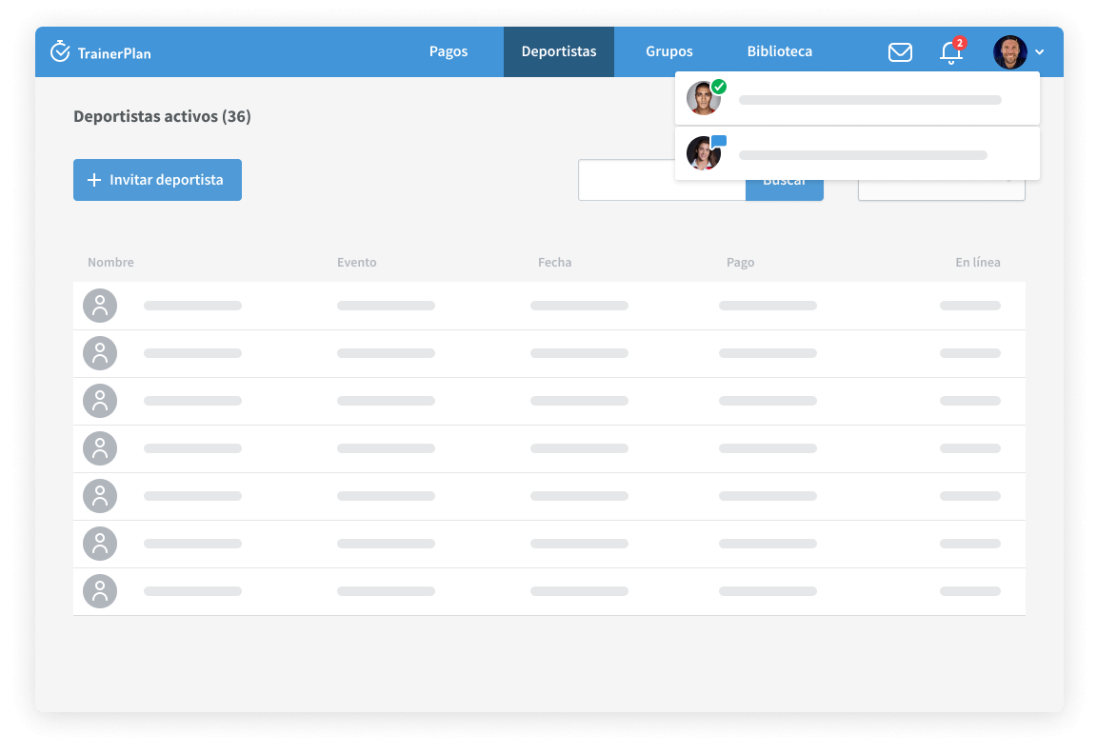Select the notification with green checkmark avatar
The width and height of the screenshot is (1097, 754).
(x=857, y=99)
